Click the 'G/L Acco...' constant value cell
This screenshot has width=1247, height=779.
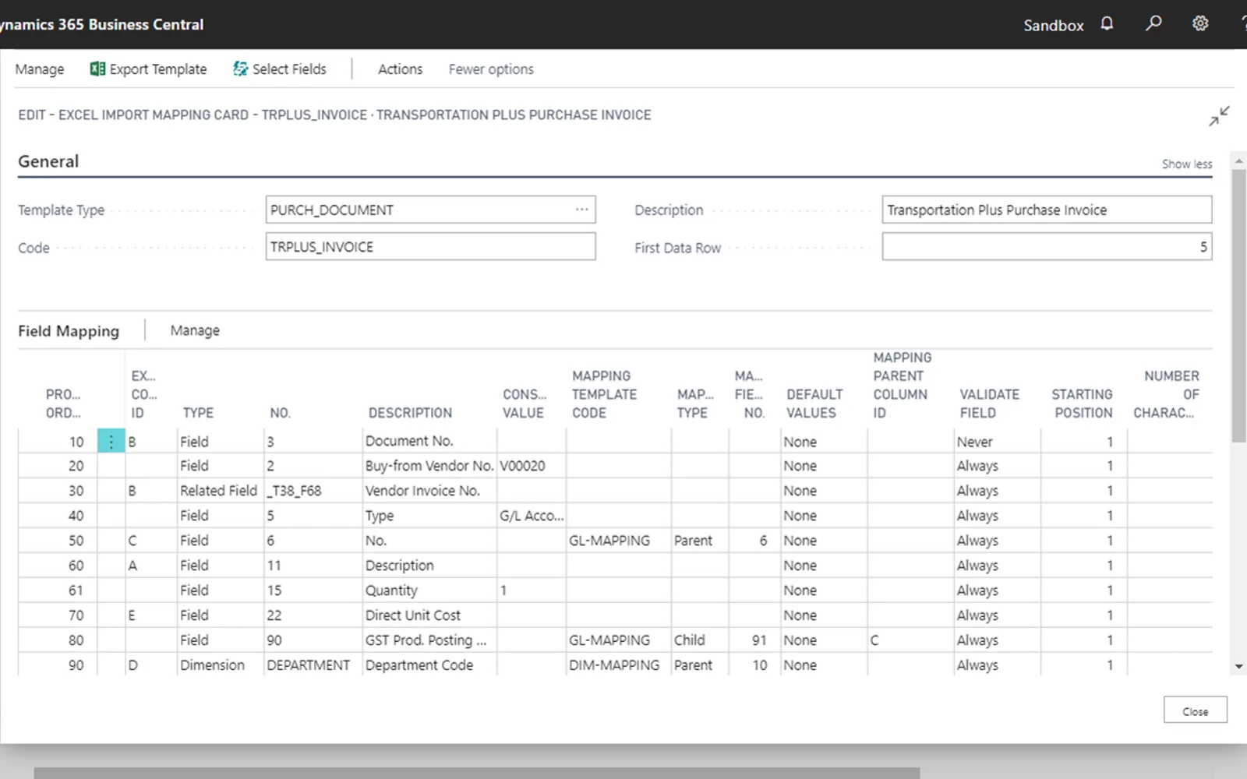532,516
